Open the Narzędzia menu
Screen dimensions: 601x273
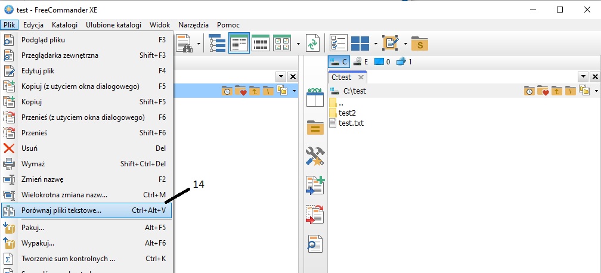click(194, 25)
